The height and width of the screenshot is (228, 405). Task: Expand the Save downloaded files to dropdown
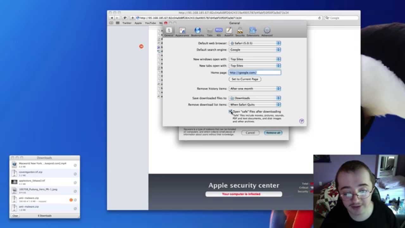(x=255, y=98)
